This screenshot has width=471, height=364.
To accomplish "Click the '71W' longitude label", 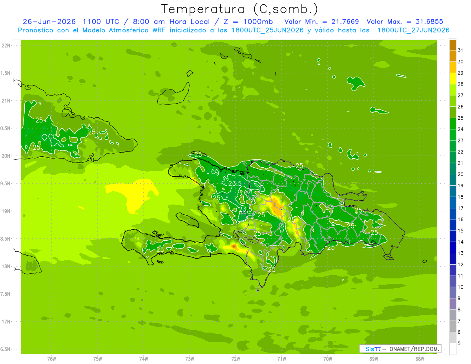I will tap(281, 359).
